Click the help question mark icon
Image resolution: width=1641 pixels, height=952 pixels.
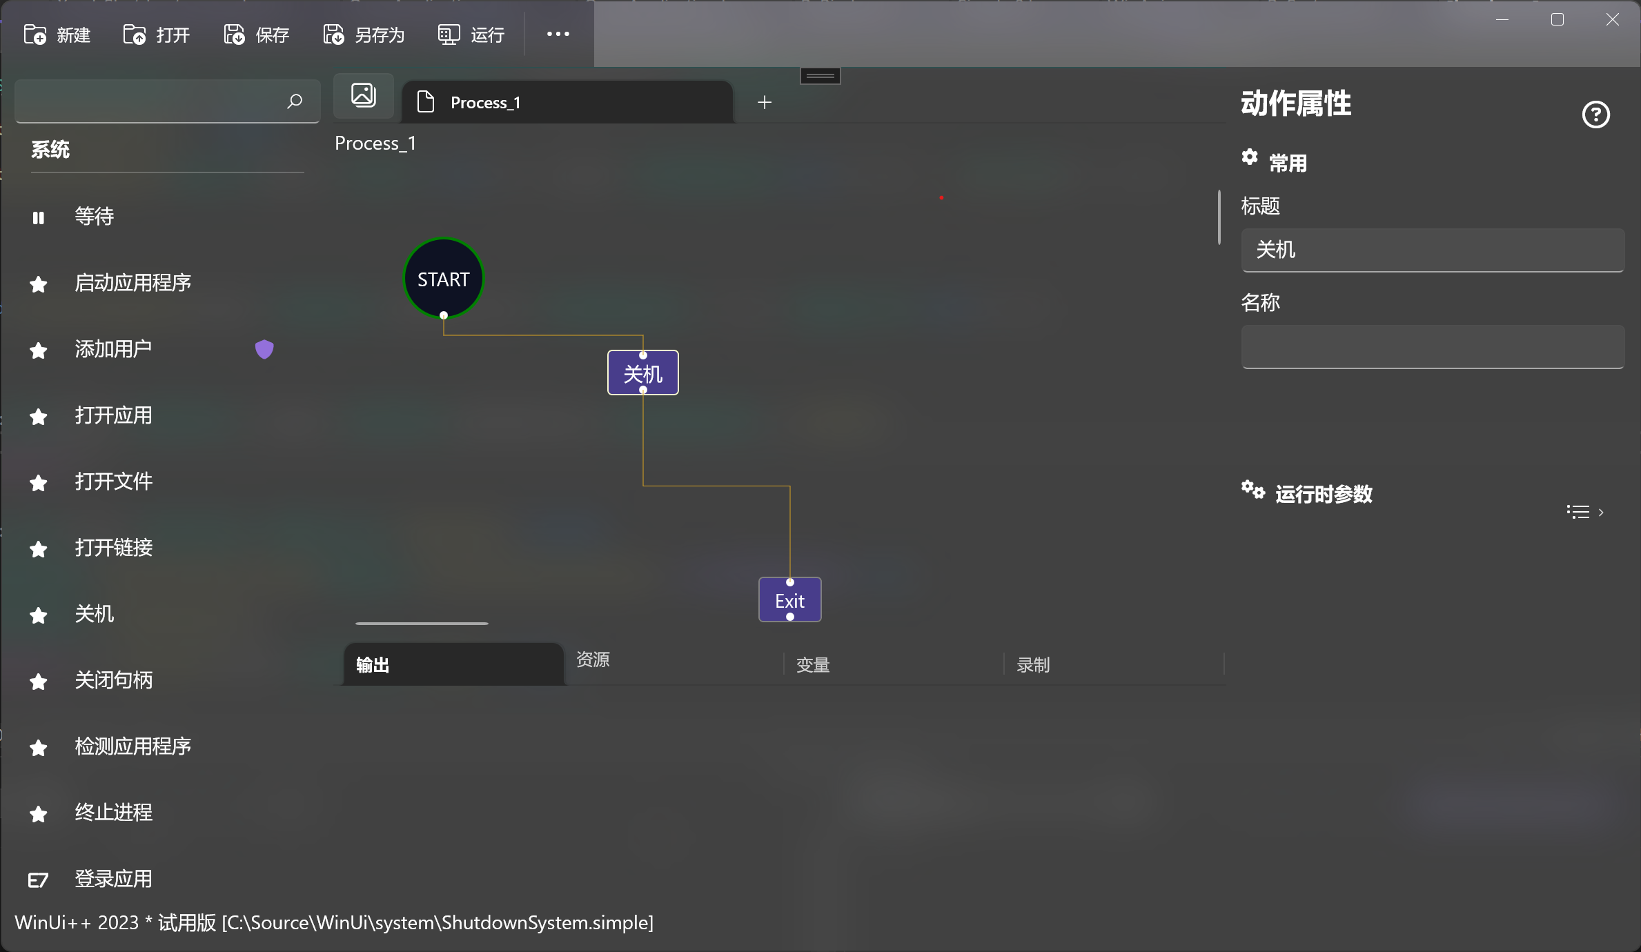[1595, 115]
